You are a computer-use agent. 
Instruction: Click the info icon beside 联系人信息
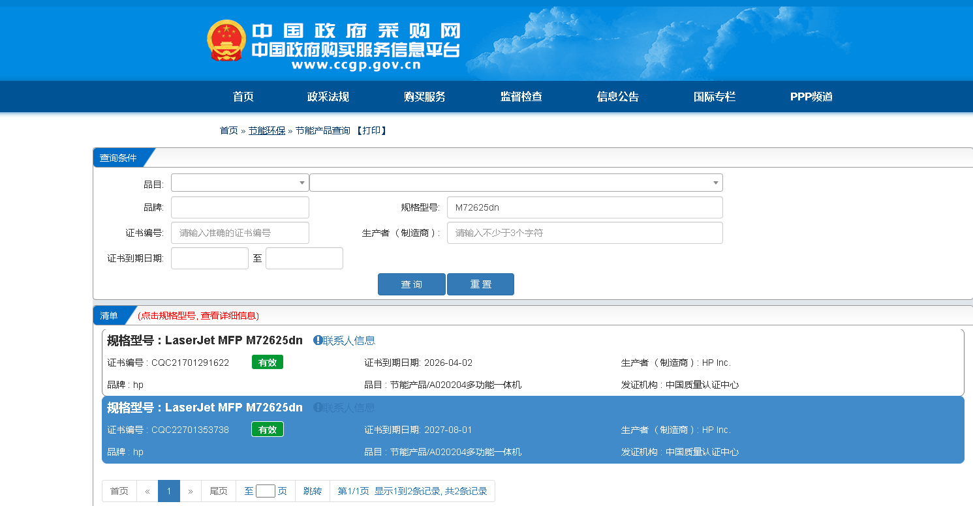318,340
